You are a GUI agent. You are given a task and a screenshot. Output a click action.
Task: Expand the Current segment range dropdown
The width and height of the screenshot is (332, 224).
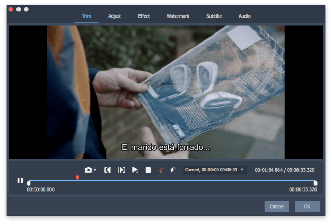[242, 169]
